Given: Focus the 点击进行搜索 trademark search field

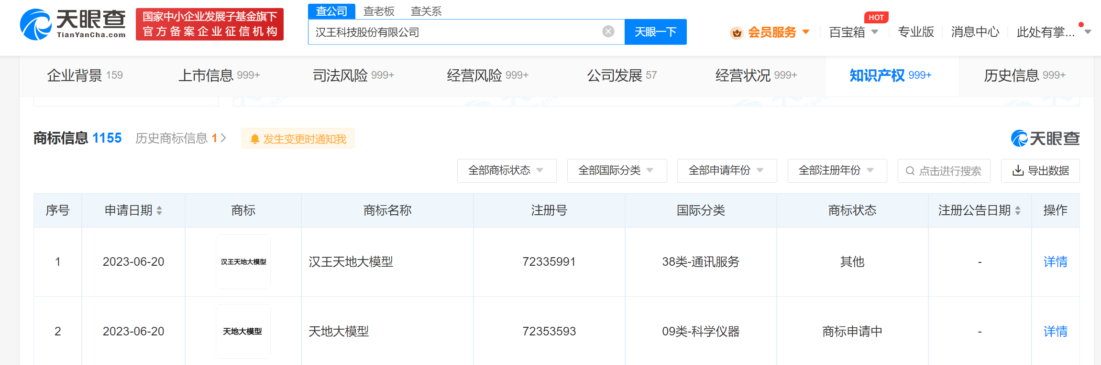Looking at the screenshot, I should 944,170.
